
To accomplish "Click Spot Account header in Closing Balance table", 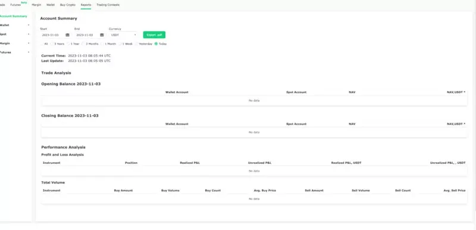I will (296, 124).
